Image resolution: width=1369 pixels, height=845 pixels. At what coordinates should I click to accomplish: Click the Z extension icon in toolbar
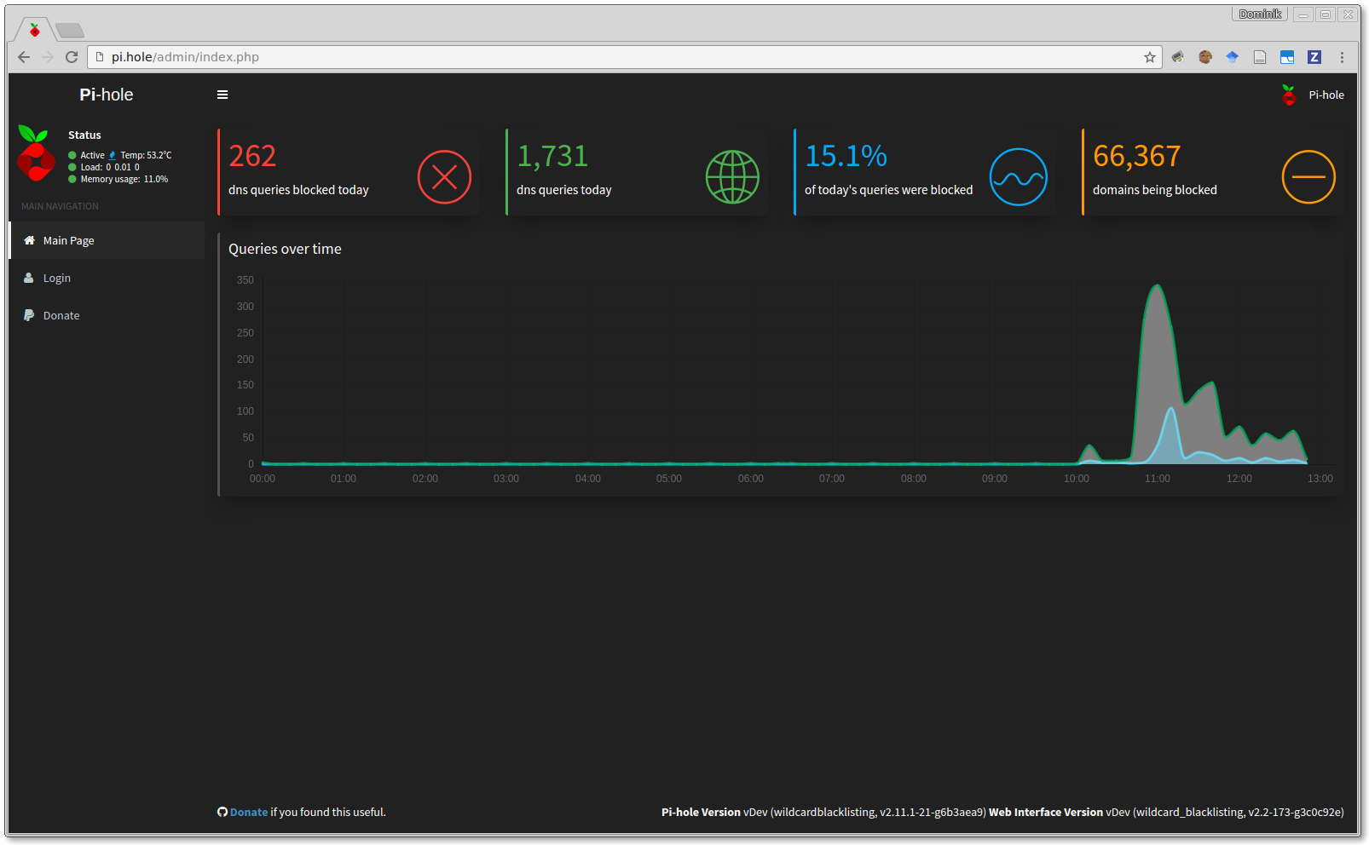click(1314, 57)
